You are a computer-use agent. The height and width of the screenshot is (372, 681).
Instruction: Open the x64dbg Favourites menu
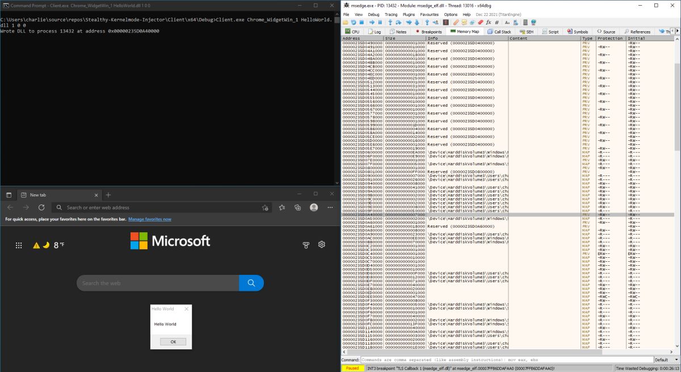[430, 14]
